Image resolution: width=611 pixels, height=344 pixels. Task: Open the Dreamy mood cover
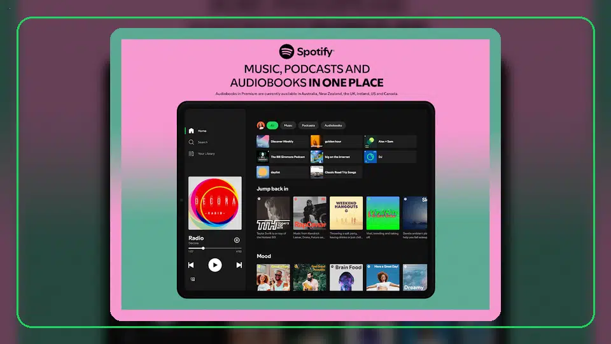click(414, 277)
